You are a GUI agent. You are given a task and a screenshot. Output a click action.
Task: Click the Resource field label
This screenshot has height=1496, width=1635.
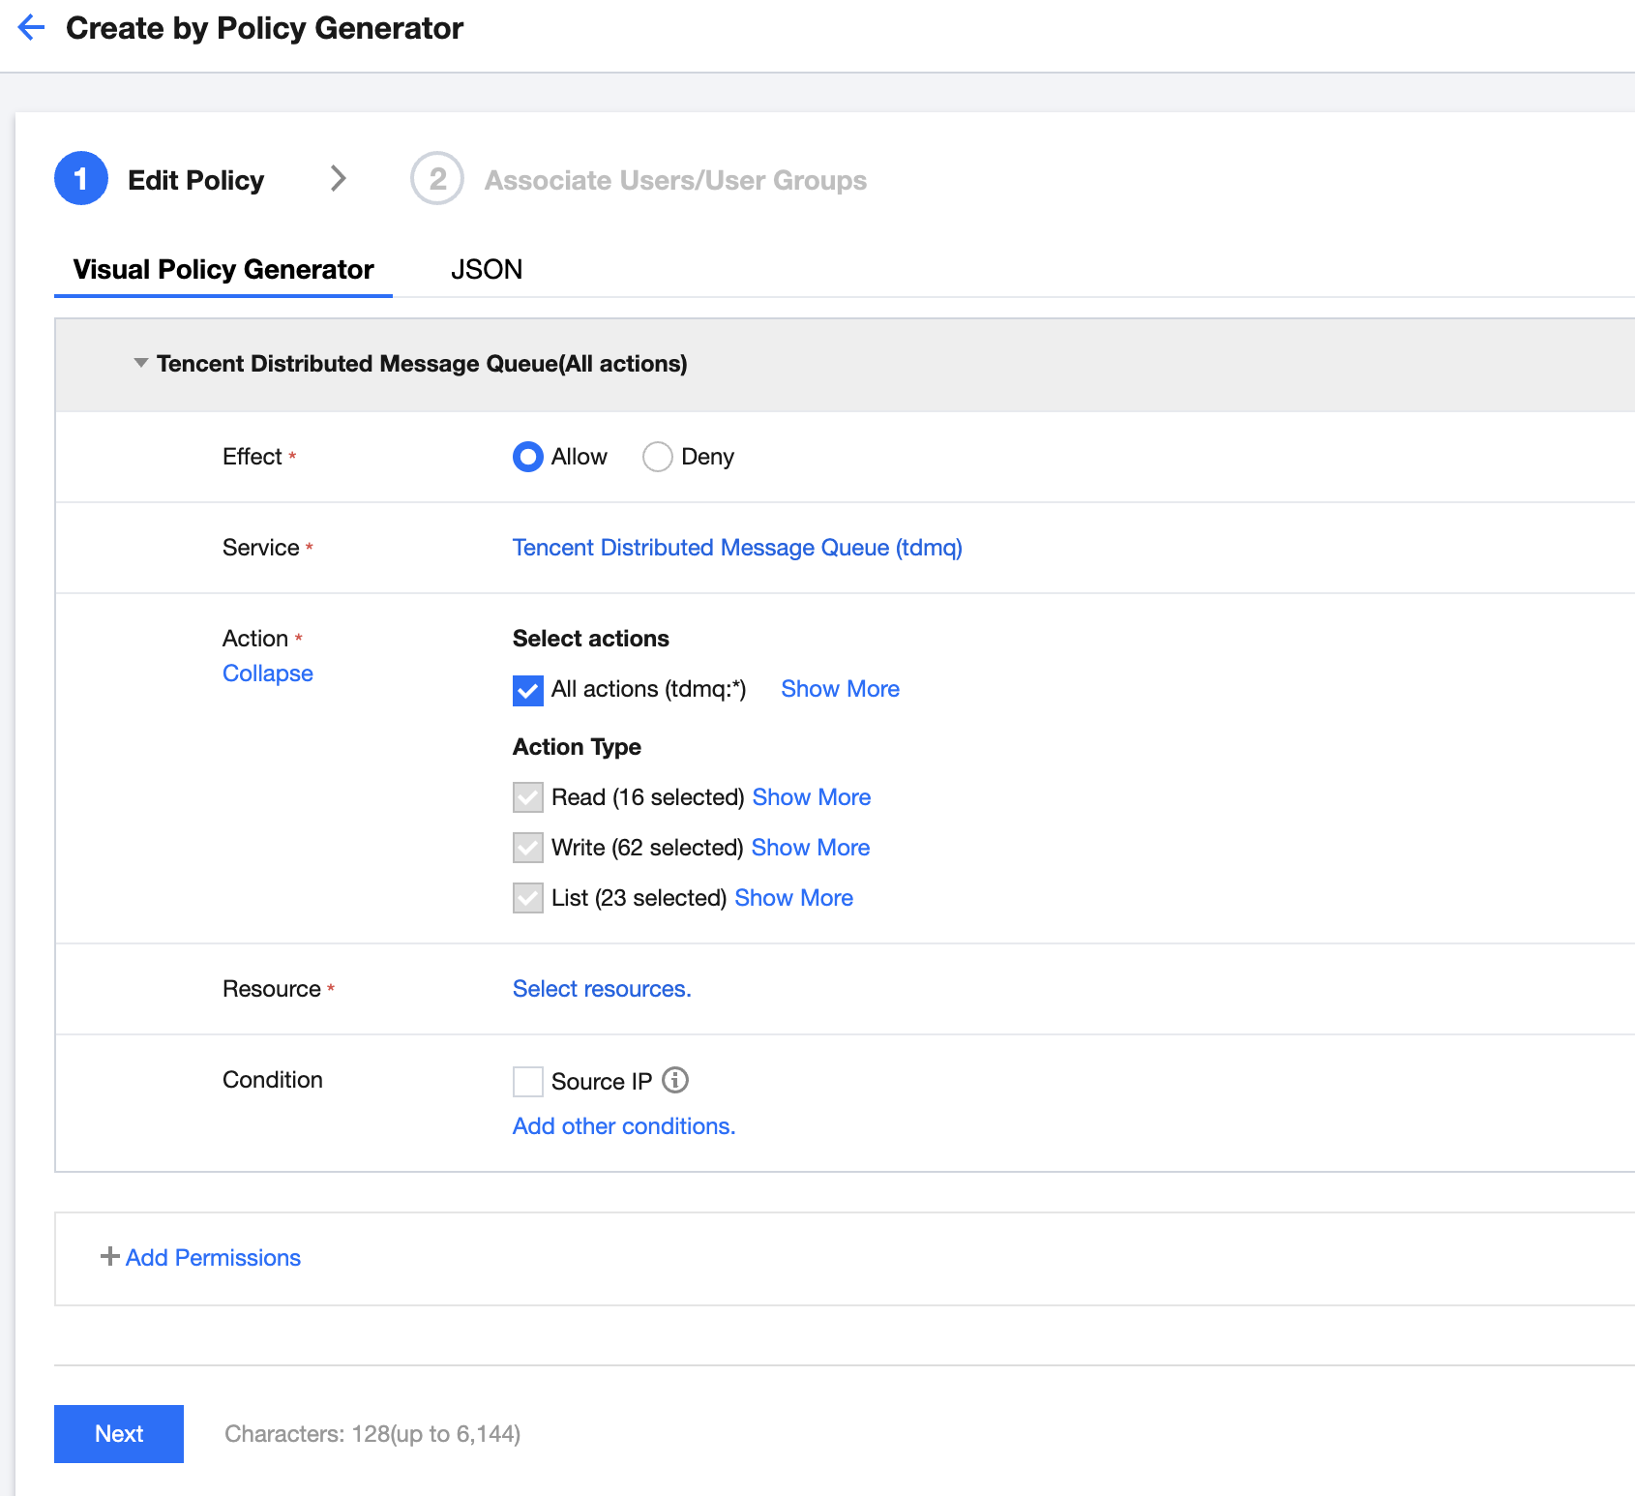pyautogui.click(x=272, y=989)
